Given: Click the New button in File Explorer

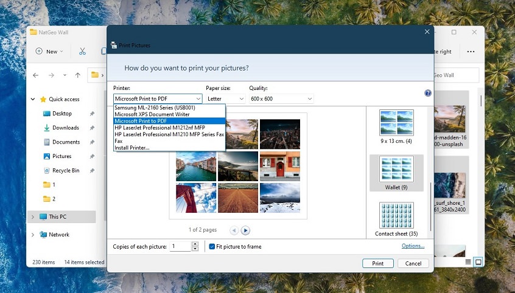Looking at the screenshot, I should (49, 52).
